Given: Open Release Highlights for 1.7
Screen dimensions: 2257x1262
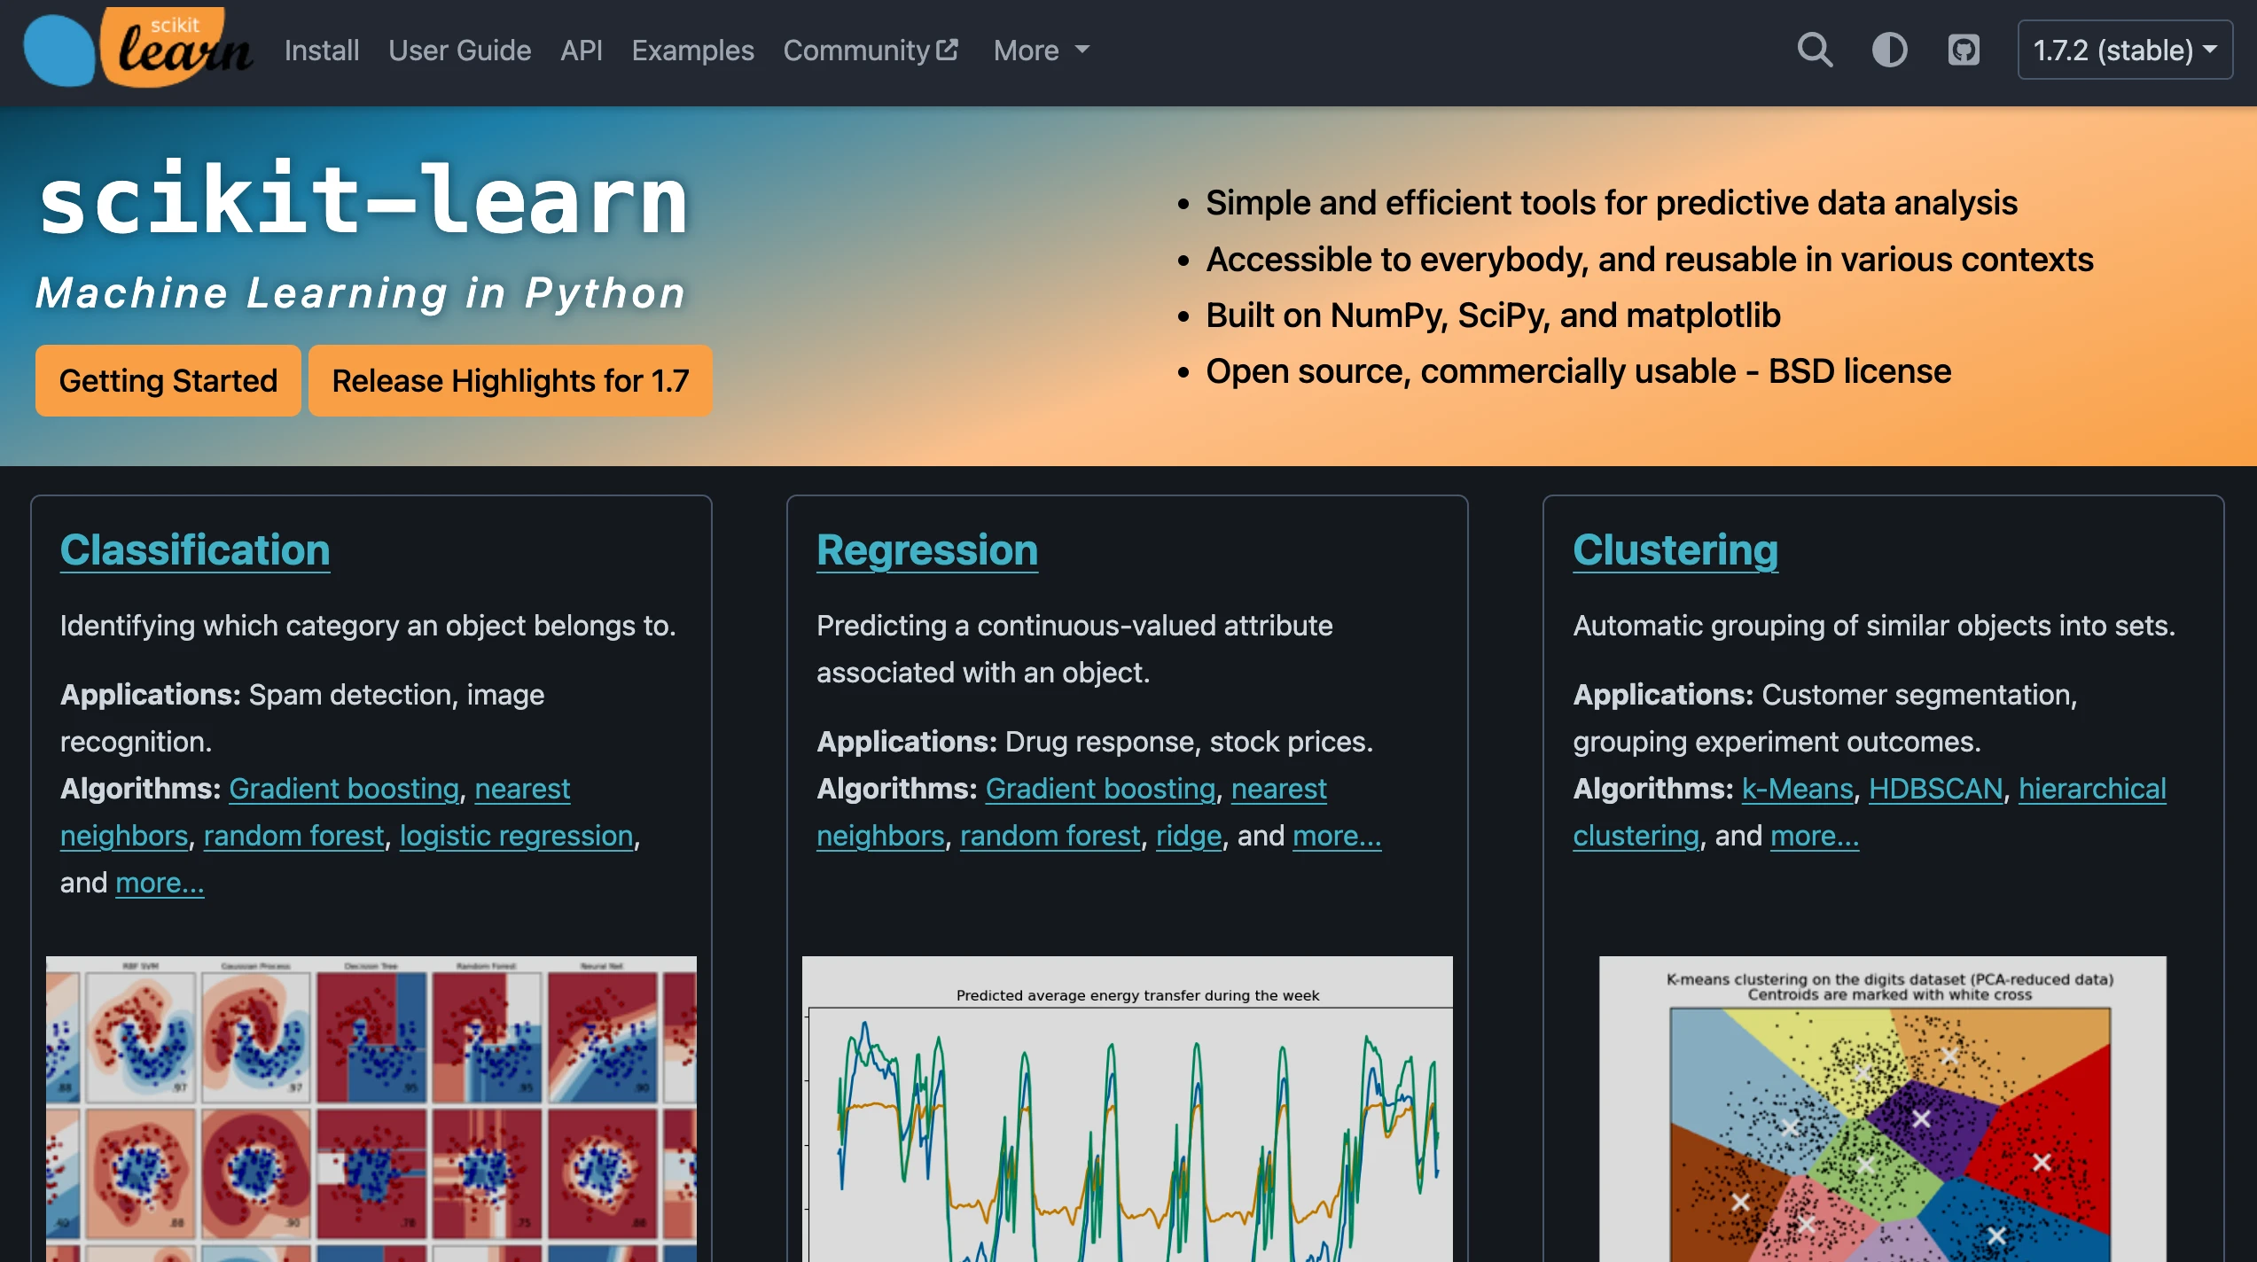Looking at the screenshot, I should 510,380.
